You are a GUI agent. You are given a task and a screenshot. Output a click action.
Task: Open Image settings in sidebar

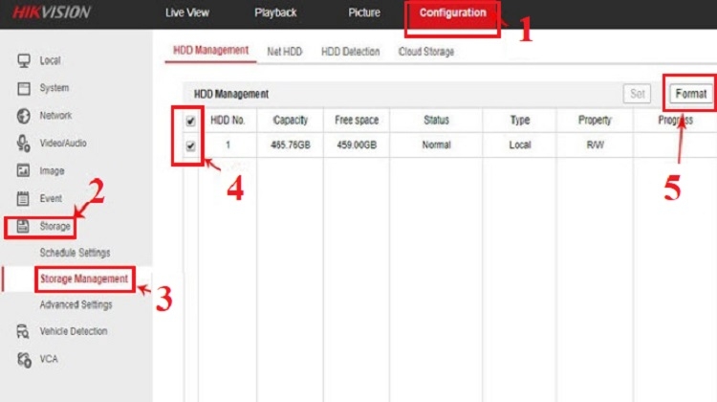point(52,170)
